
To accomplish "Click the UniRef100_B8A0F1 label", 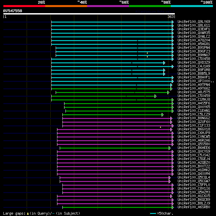I will [x=194, y=78].
